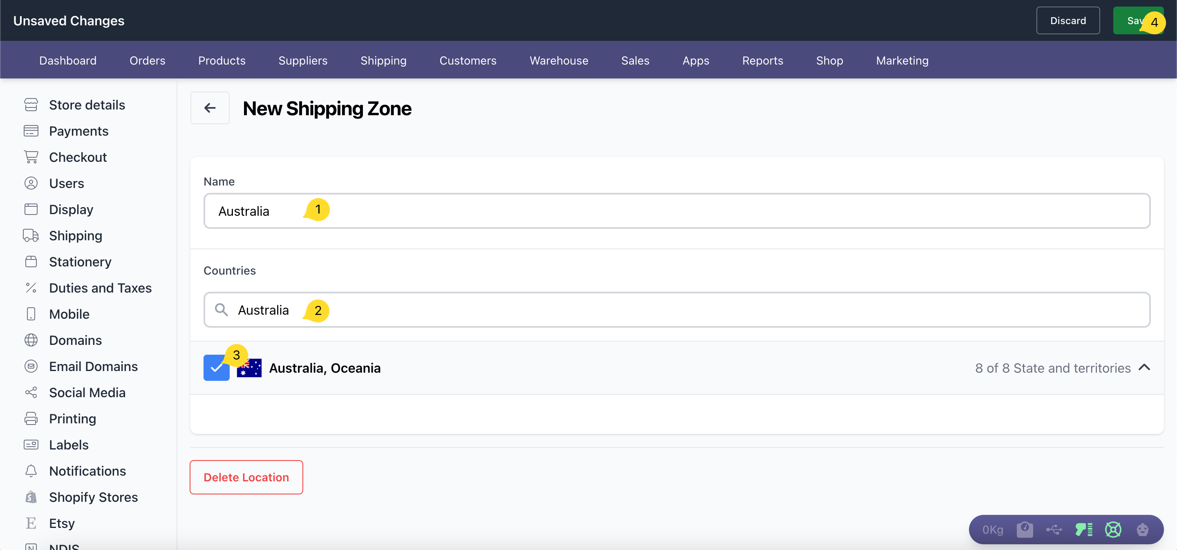
Task: Open Duties and Taxes settings
Action: tap(100, 288)
